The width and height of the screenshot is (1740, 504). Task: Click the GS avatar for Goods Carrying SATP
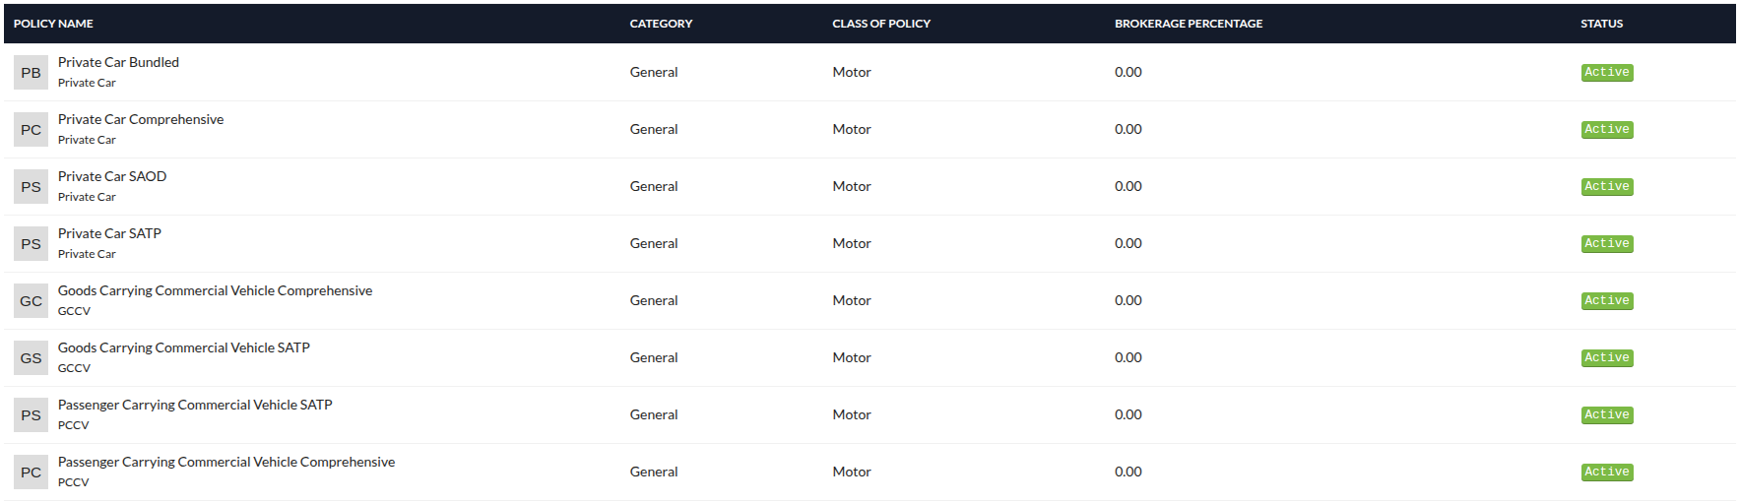pyautogui.click(x=31, y=358)
